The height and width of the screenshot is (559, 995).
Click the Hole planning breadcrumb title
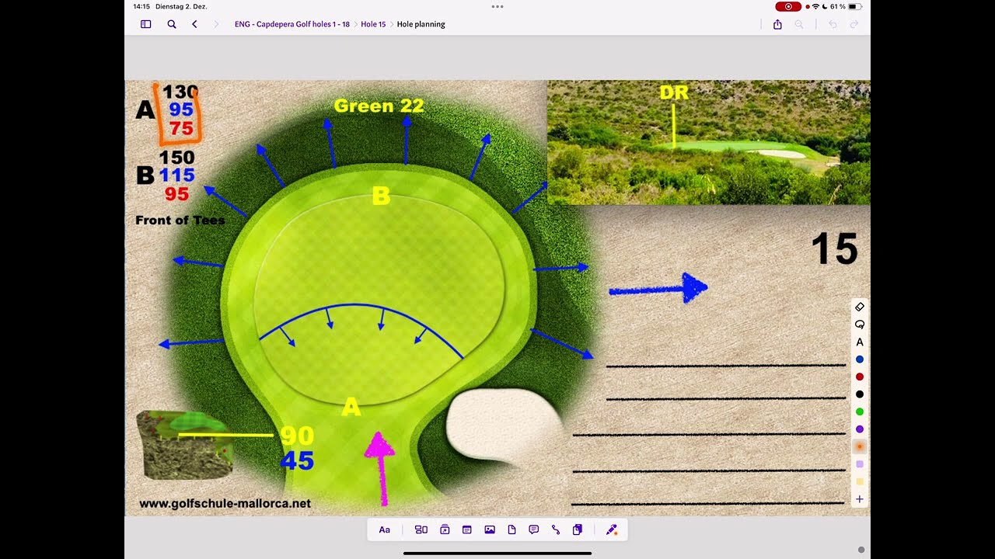(421, 24)
